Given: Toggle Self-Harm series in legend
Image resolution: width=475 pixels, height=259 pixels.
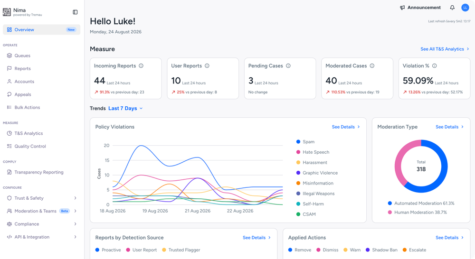Looking at the screenshot, I should point(310,204).
